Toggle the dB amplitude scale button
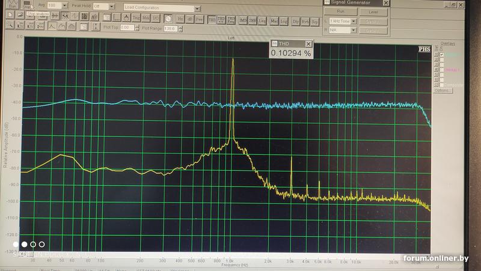Screen dimensions: 481x271 (x=190, y=19)
